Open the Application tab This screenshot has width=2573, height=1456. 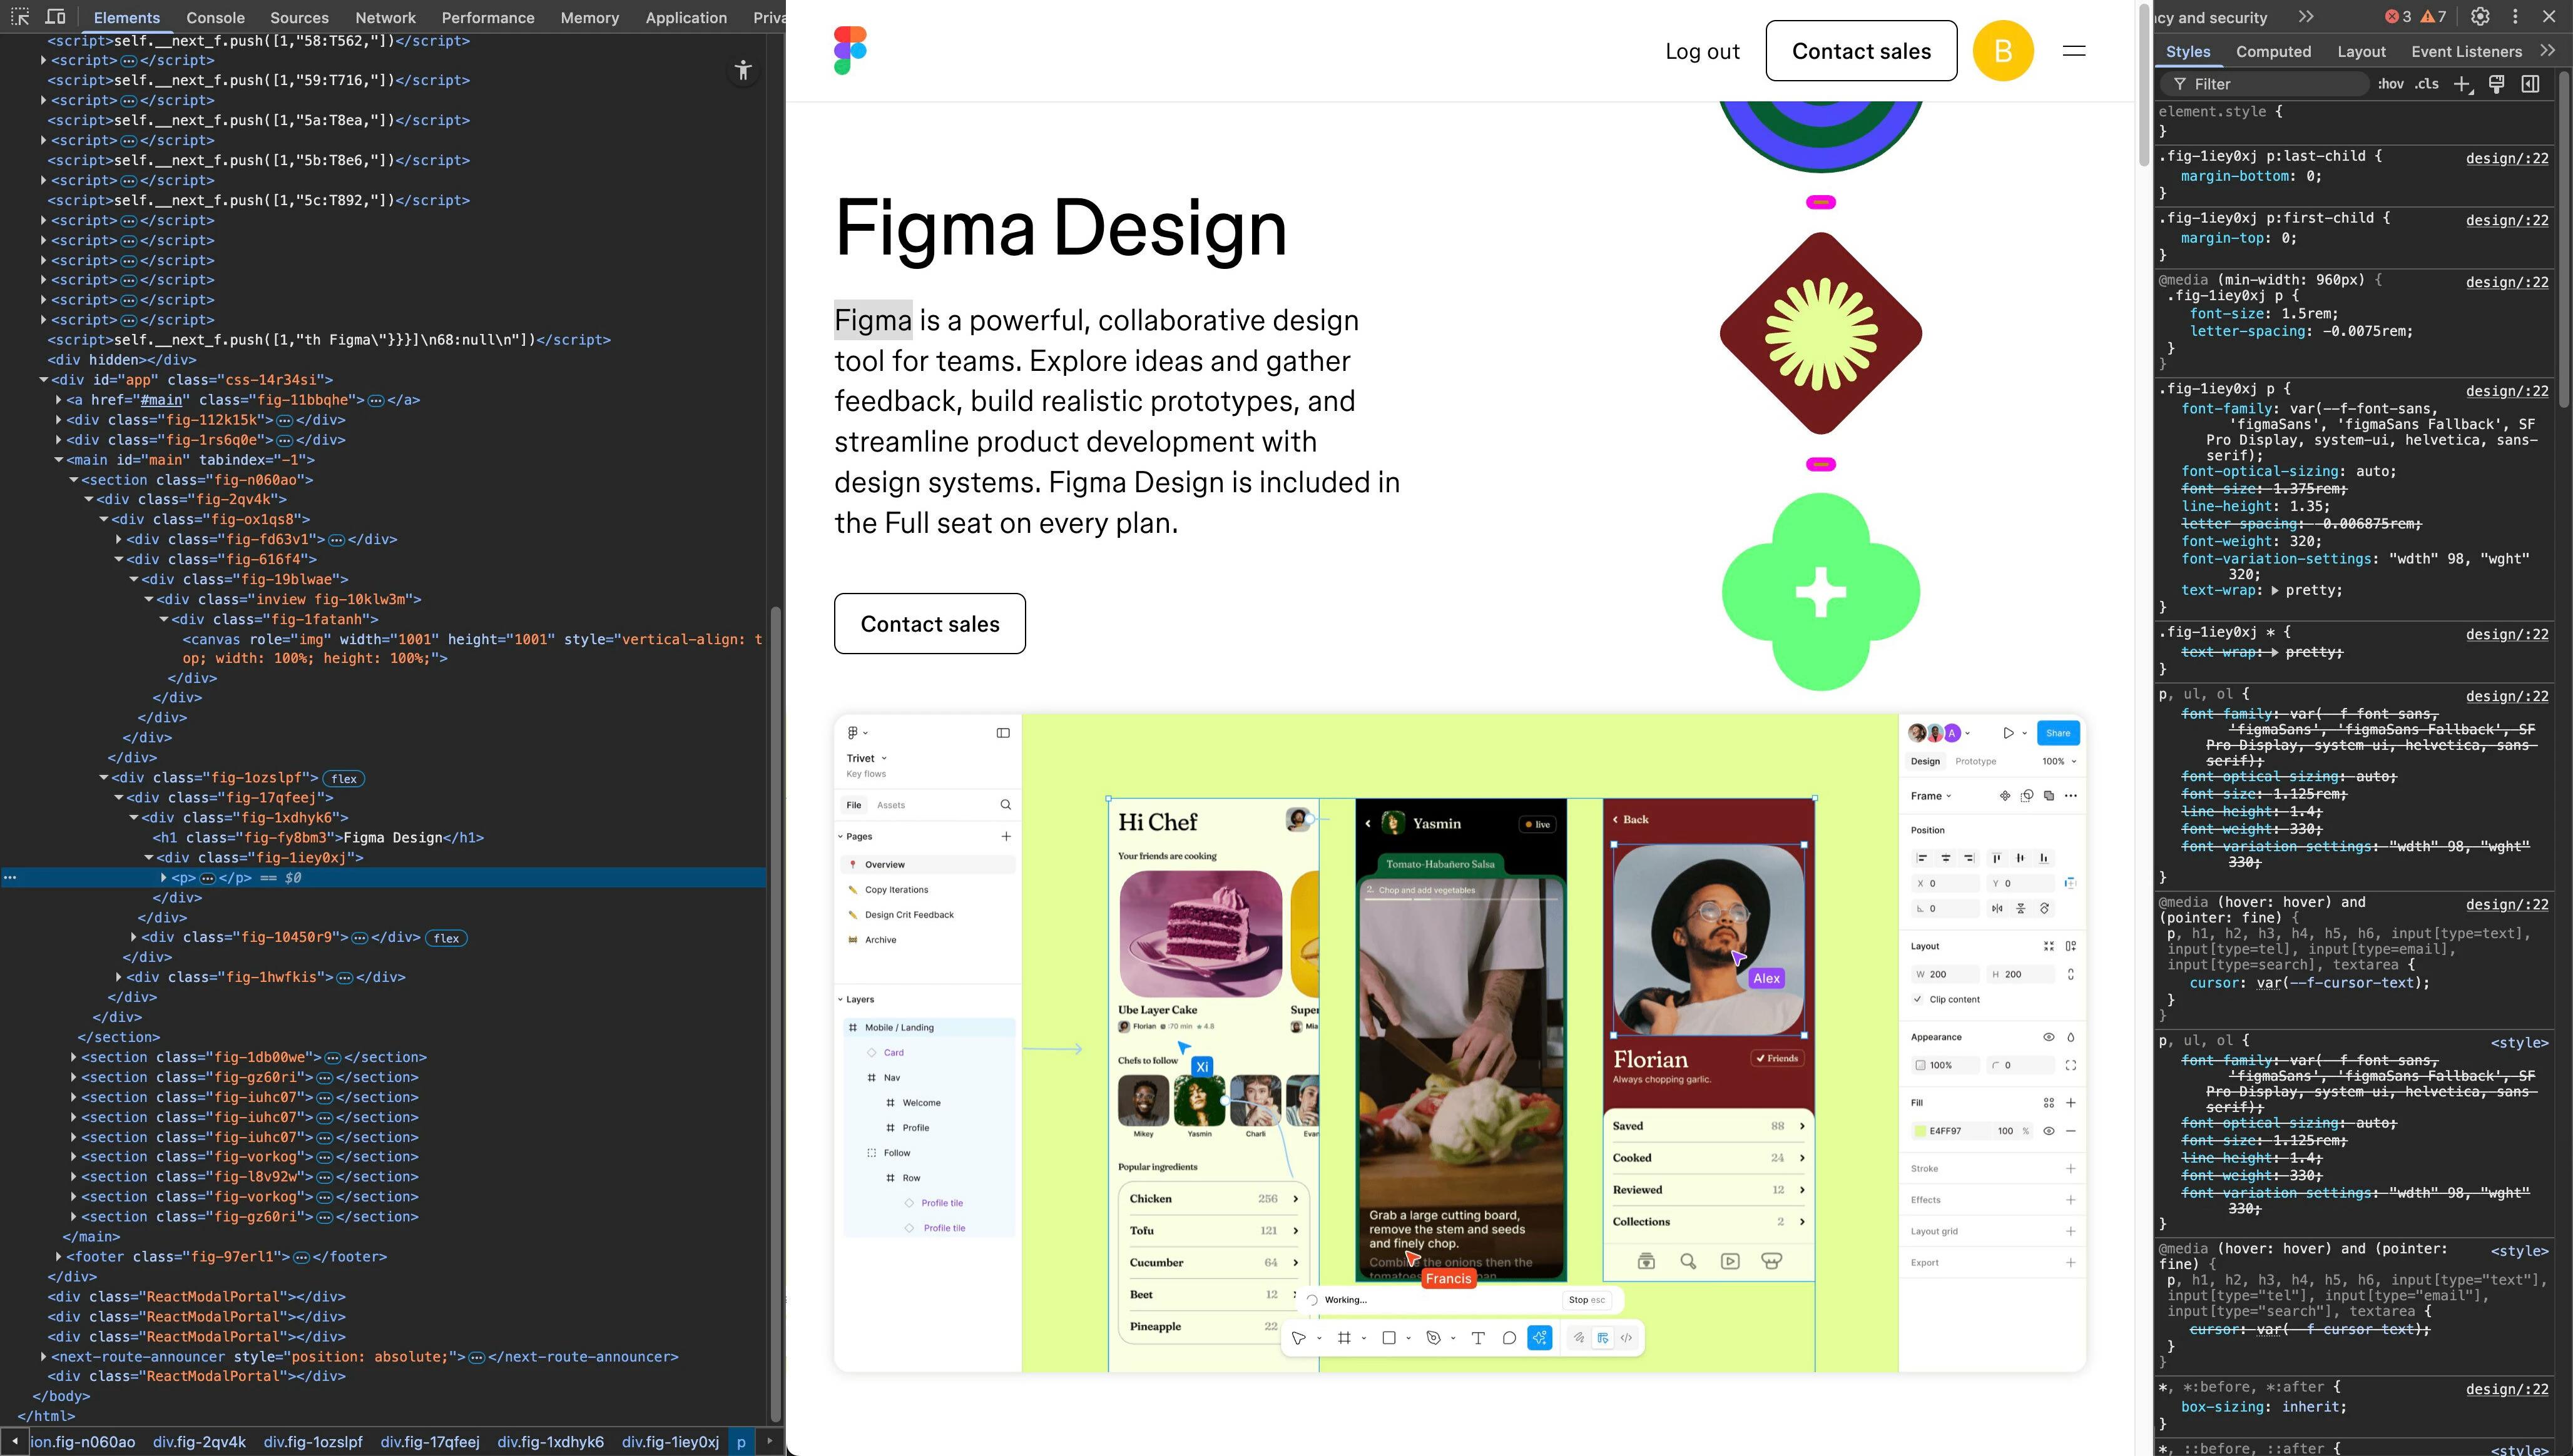686,17
